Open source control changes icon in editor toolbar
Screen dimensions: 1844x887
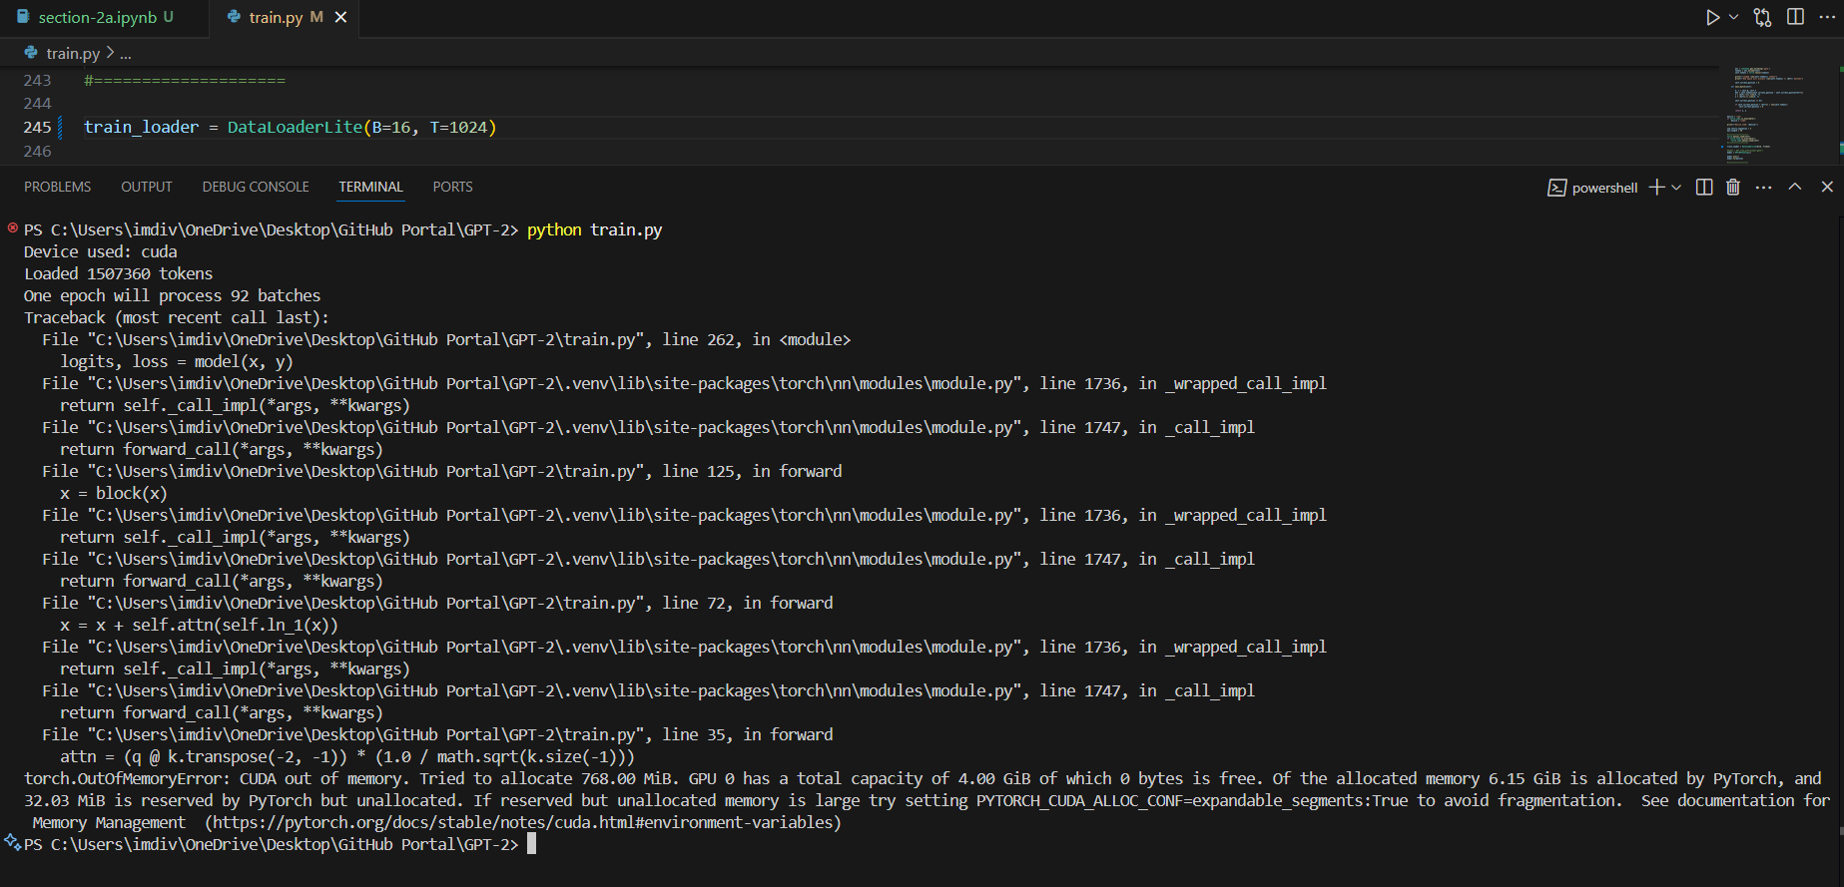[x=1762, y=17]
